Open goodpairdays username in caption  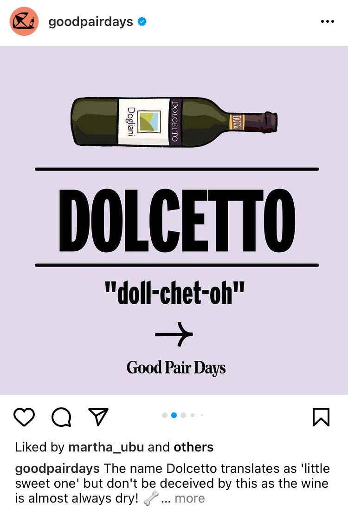pyautogui.click(x=57, y=469)
